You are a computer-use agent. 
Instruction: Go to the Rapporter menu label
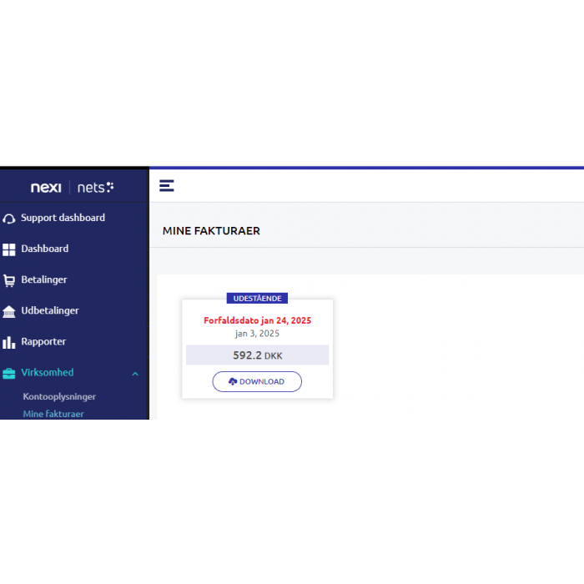tap(43, 341)
